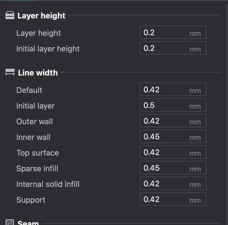This screenshot has width=228, height=225.
Task: Edit the Internal solid infill width field
Action: coord(173,183)
